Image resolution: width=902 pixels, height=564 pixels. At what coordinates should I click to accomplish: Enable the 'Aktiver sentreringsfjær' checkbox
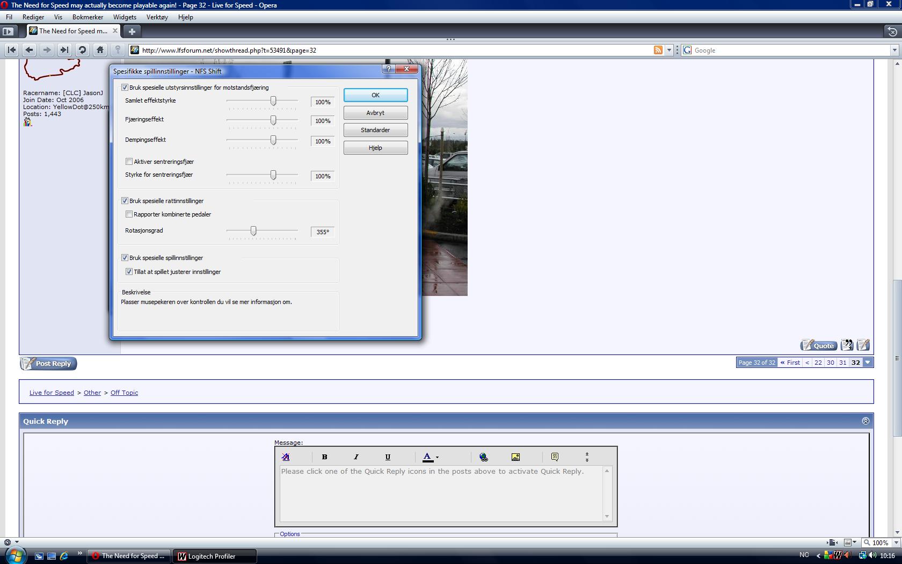pos(129,162)
